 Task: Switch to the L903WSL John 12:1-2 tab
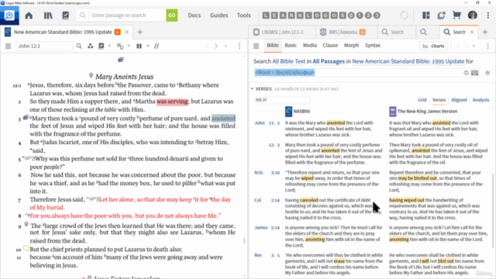pyautogui.click(x=282, y=32)
